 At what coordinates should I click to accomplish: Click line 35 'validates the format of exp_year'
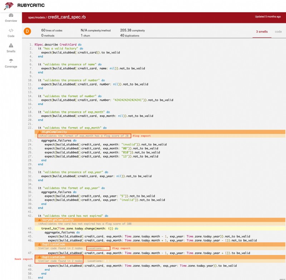pos(71,188)
